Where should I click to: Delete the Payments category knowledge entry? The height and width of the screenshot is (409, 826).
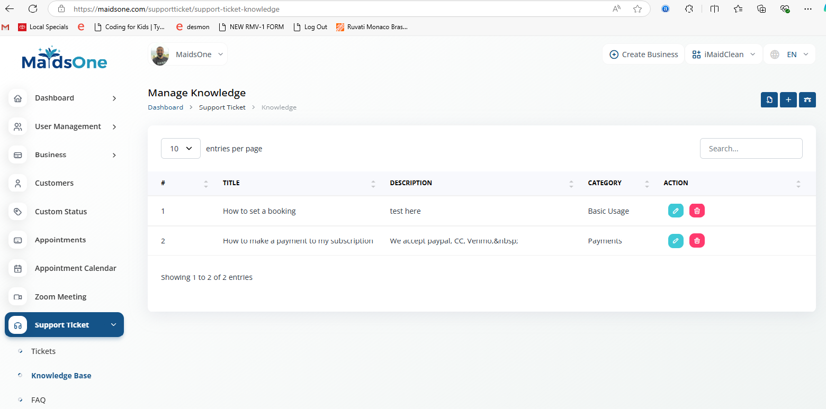(697, 241)
